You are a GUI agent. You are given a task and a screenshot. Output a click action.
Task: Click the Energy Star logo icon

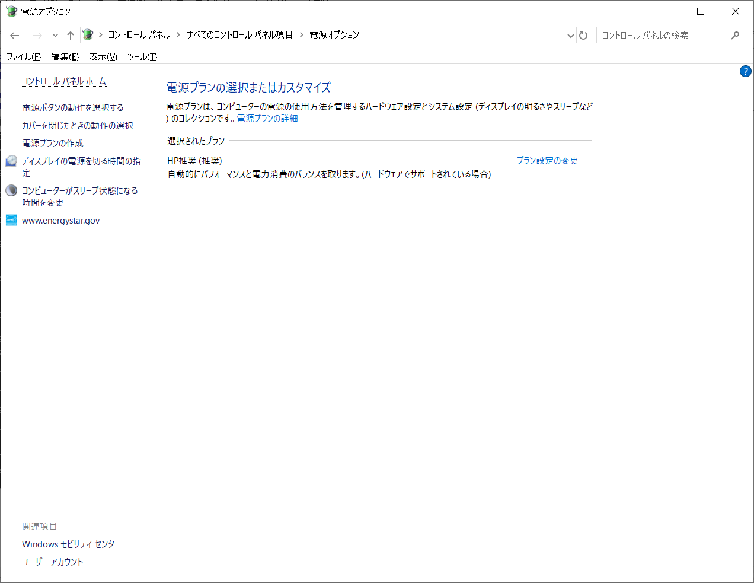(x=11, y=220)
